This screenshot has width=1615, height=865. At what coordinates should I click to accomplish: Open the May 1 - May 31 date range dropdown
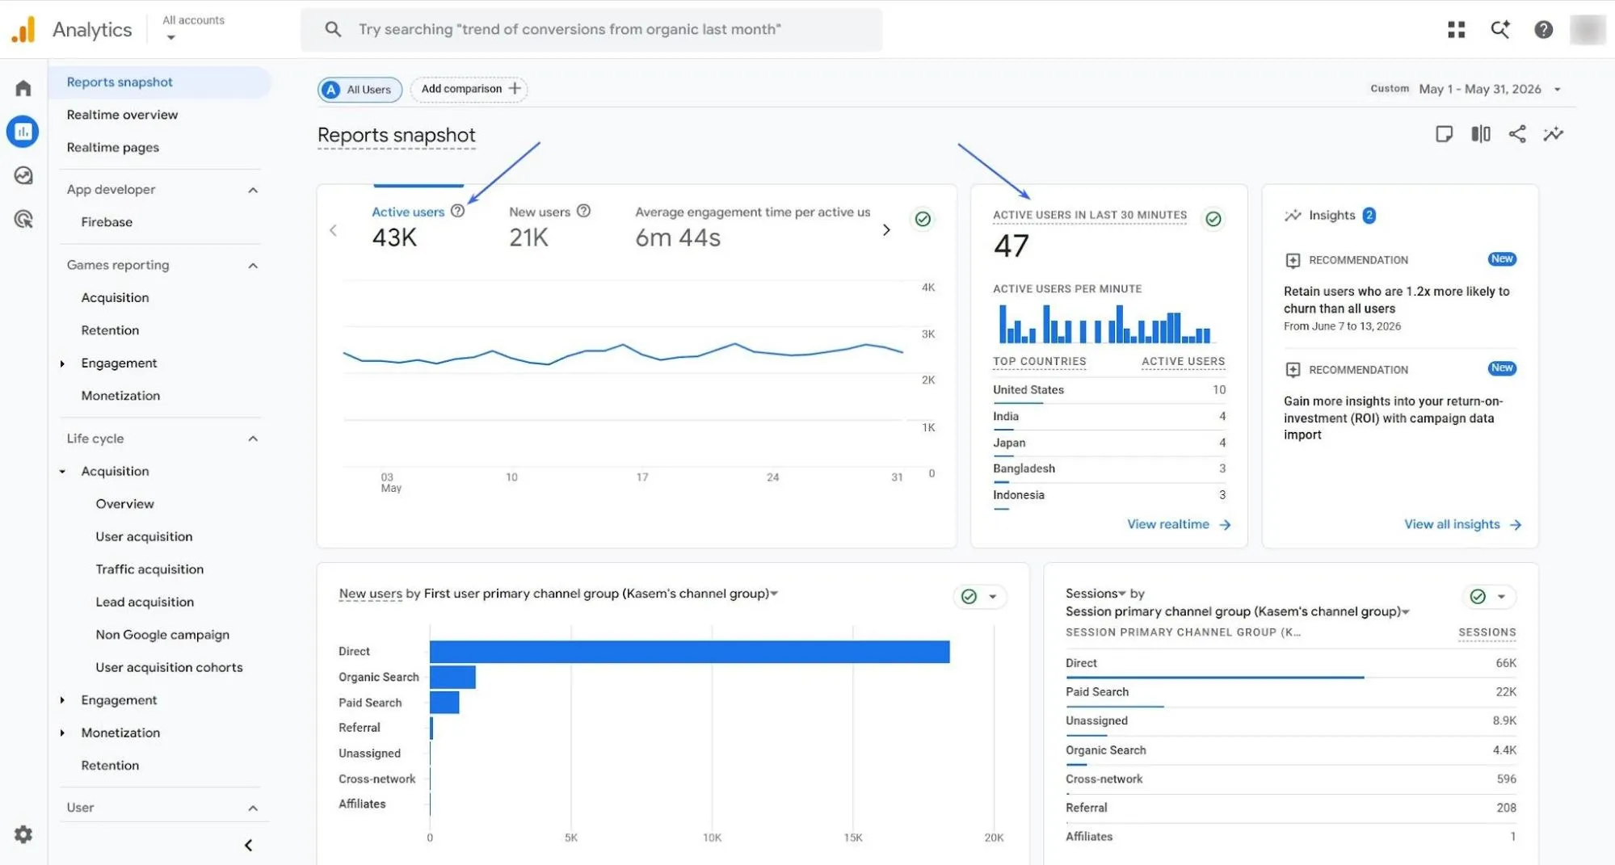[x=1490, y=89]
